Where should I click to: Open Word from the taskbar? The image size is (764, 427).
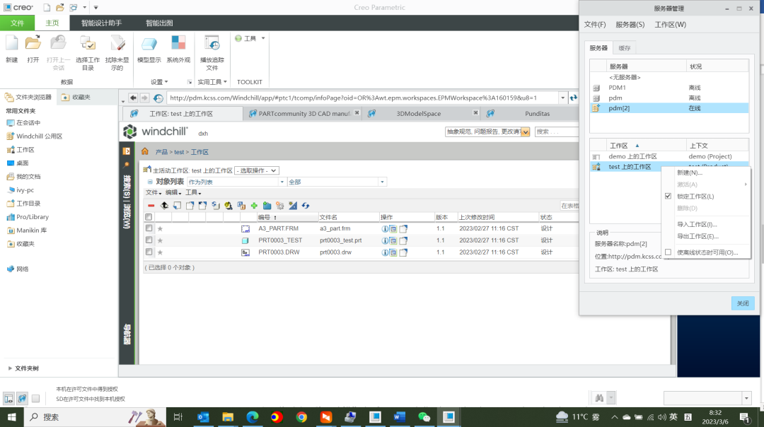pos(399,417)
